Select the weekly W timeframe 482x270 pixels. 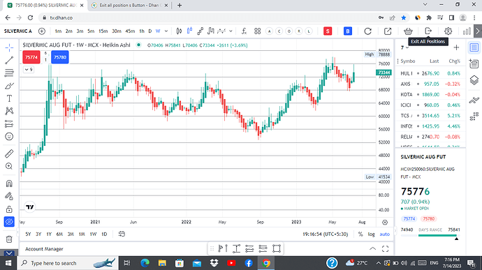158,31
